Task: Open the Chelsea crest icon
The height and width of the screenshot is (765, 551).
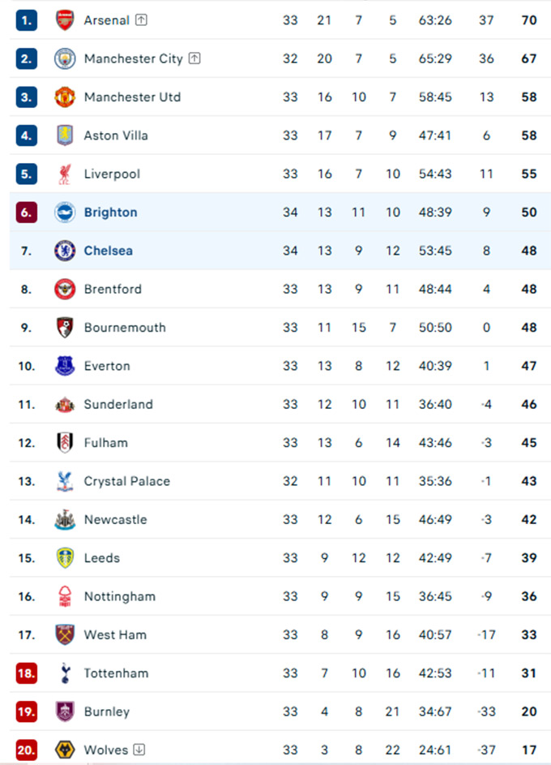Action: 65,251
